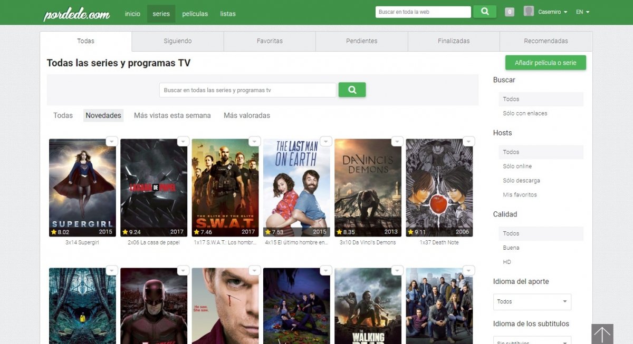Open The Last Man on Earth dropdown

pyautogui.click(x=325, y=141)
